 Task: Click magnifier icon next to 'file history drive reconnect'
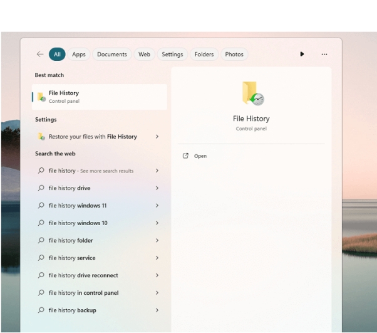[41, 275]
